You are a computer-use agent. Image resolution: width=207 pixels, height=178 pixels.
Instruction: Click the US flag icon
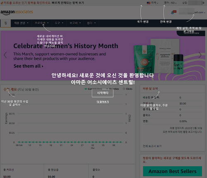[149, 3]
